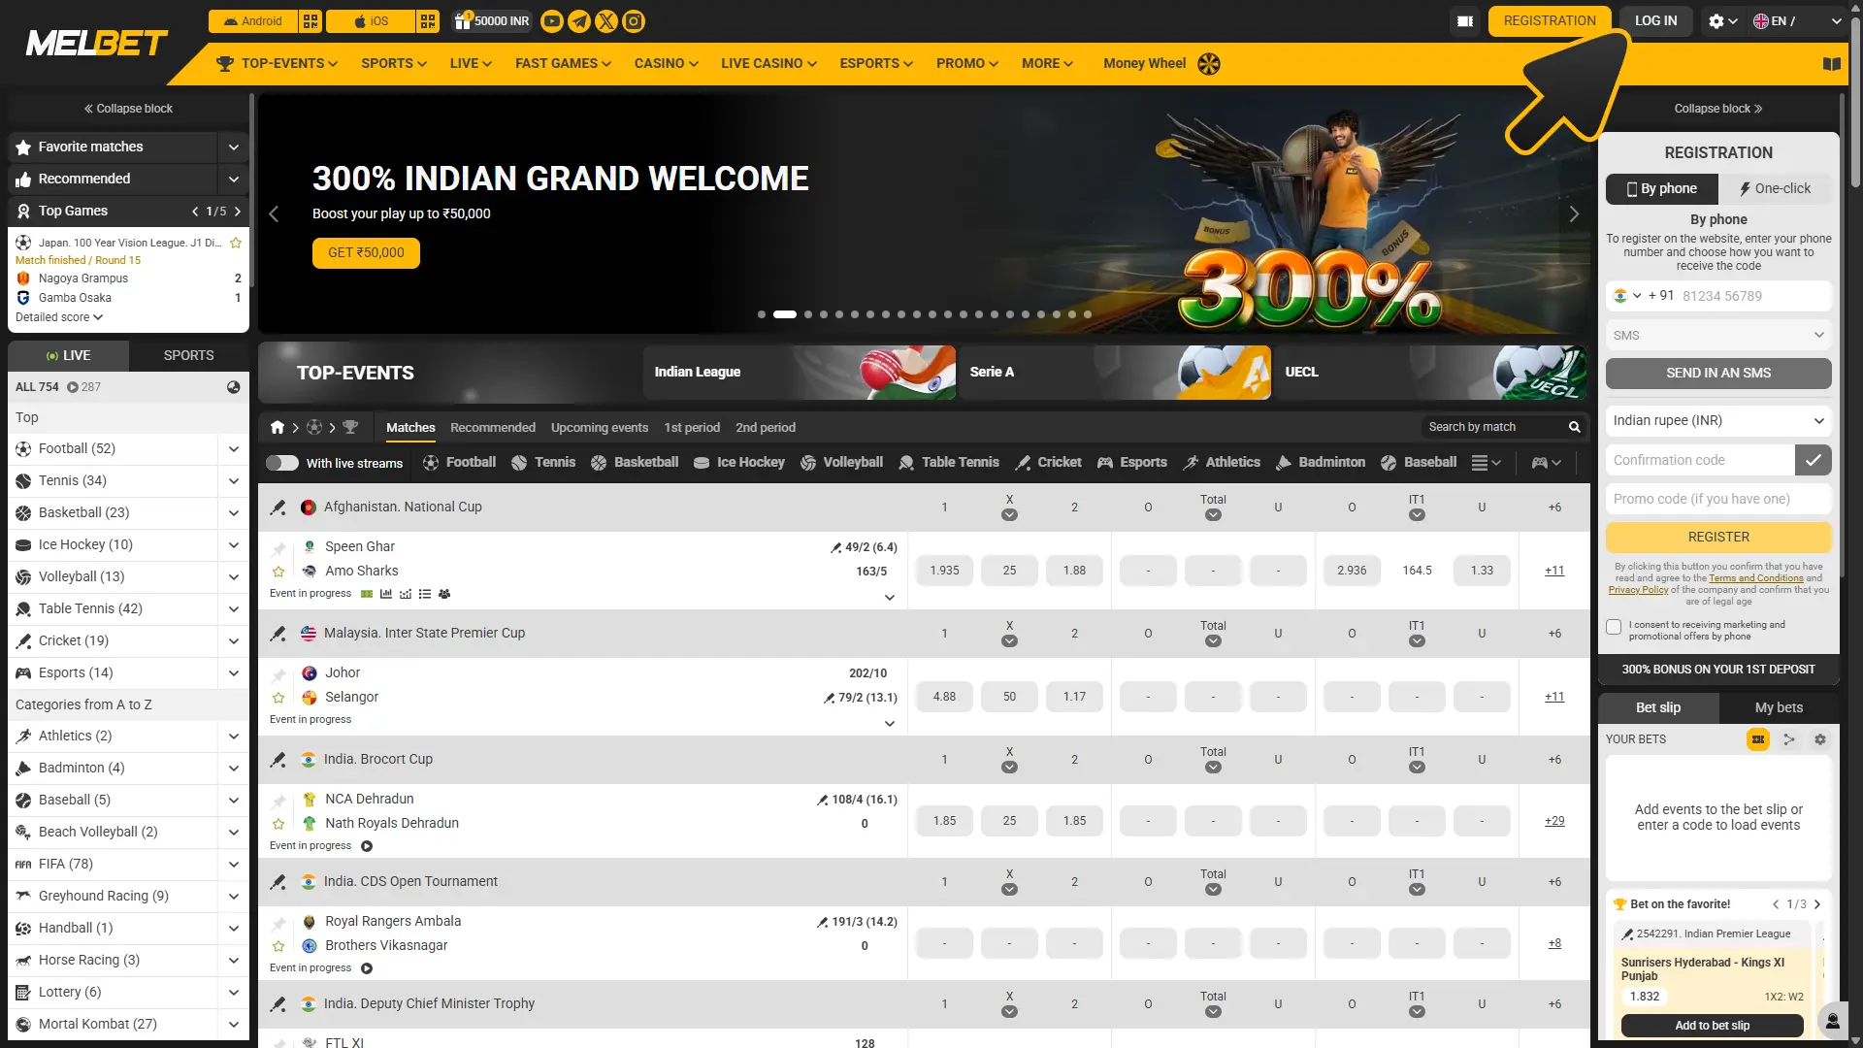Add Speen Ghar match to favorites star
1863x1048 pixels.
[278, 572]
